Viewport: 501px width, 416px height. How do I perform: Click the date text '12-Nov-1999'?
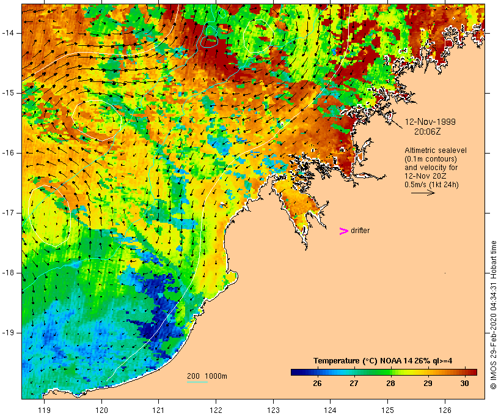coord(430,122)
